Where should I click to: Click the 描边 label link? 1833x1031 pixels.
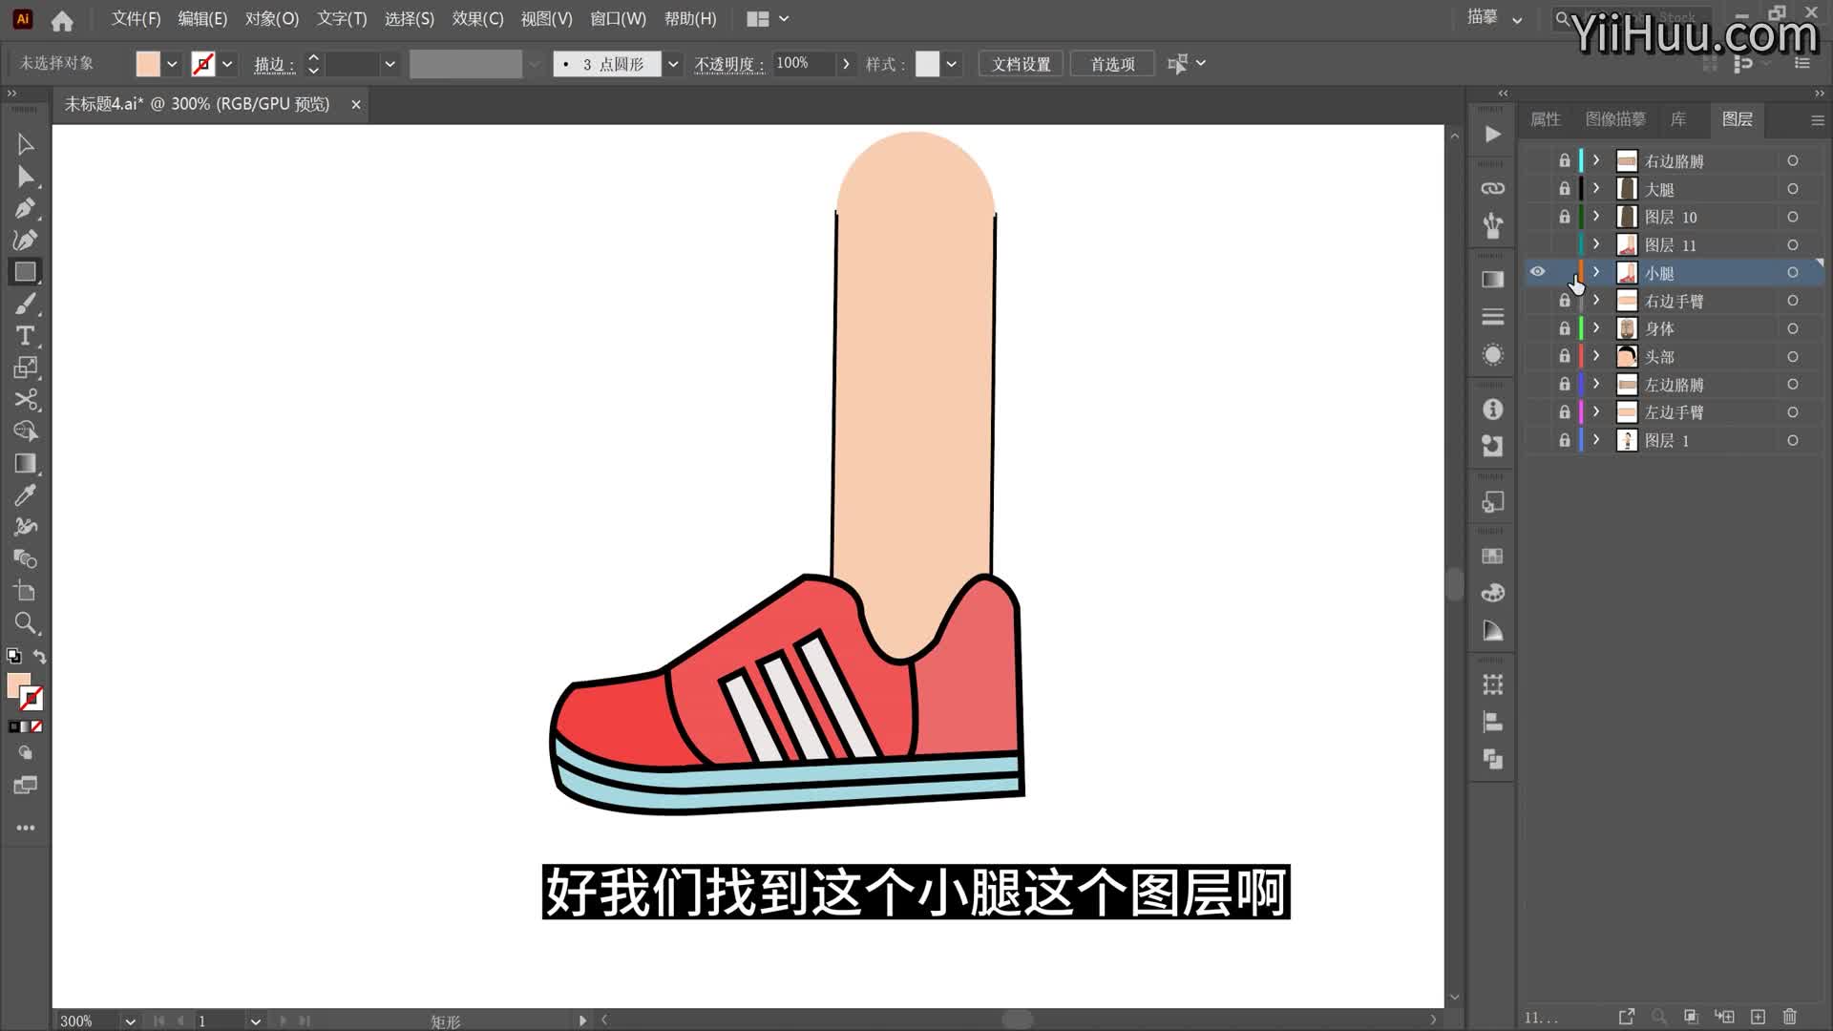[x=274, y=64]
